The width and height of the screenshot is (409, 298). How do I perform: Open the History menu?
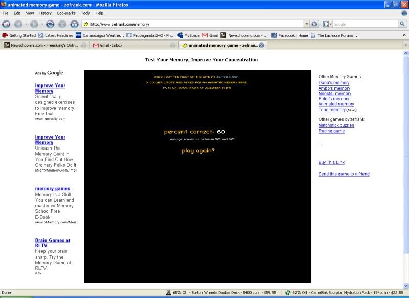46,13
